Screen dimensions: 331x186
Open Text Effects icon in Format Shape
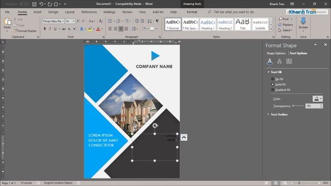coord(279,61)
